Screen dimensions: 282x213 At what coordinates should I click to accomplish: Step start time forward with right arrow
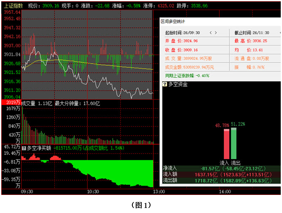tap(216, 33)
